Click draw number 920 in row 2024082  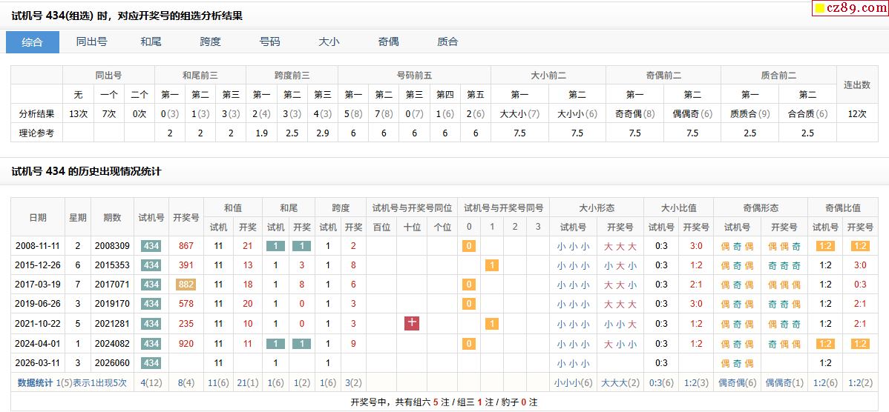(186, 344)
